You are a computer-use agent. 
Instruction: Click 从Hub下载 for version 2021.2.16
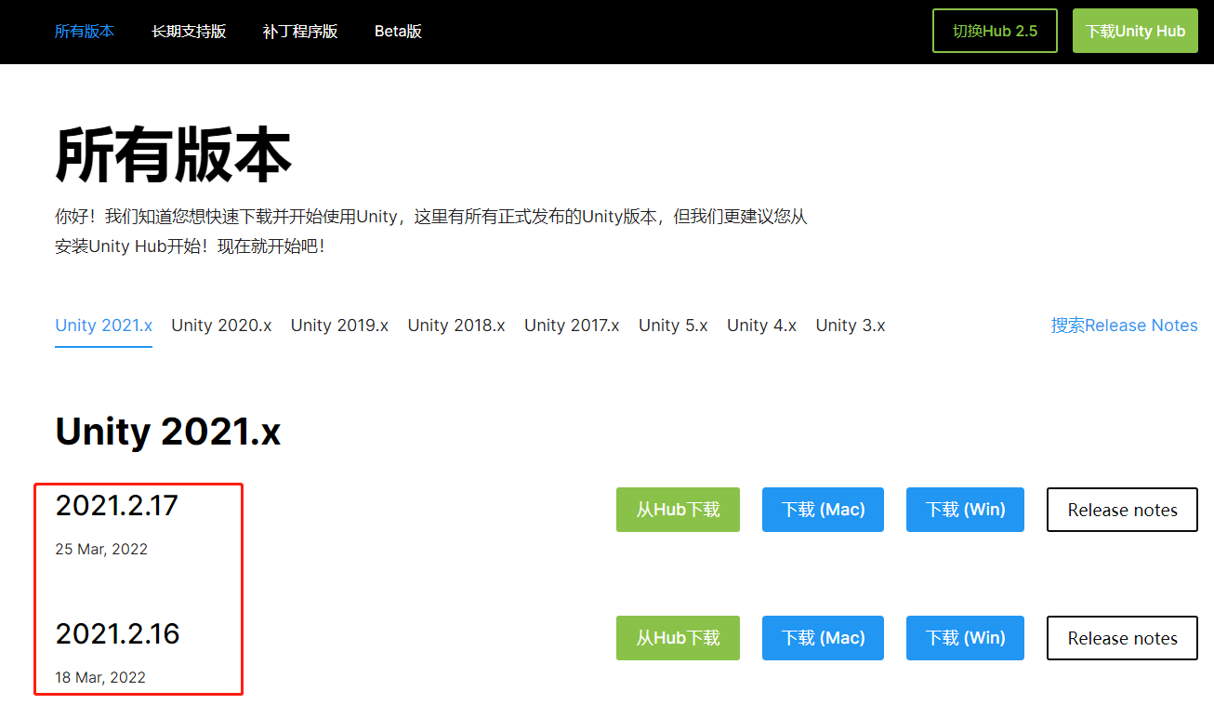(x=678, y=638)
